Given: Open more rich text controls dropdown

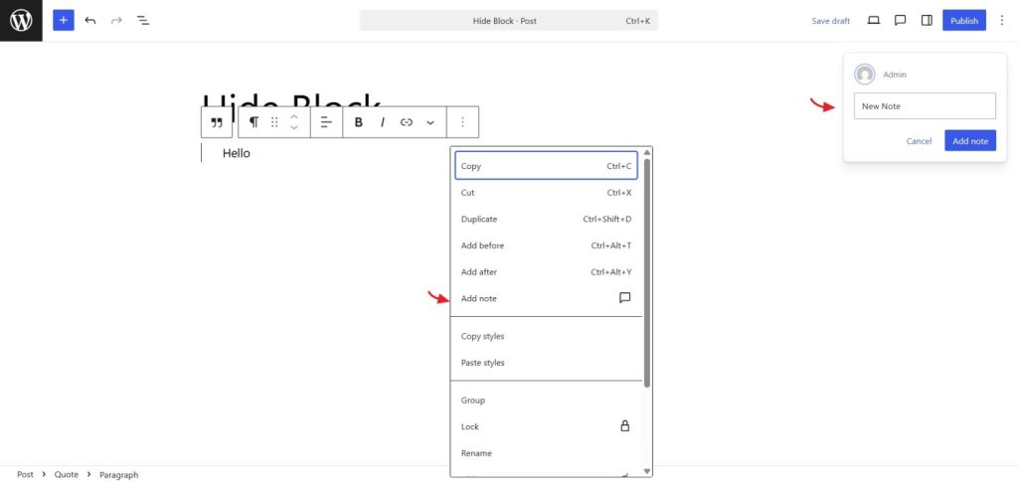Looking at the screenshot, I should 429,122.
